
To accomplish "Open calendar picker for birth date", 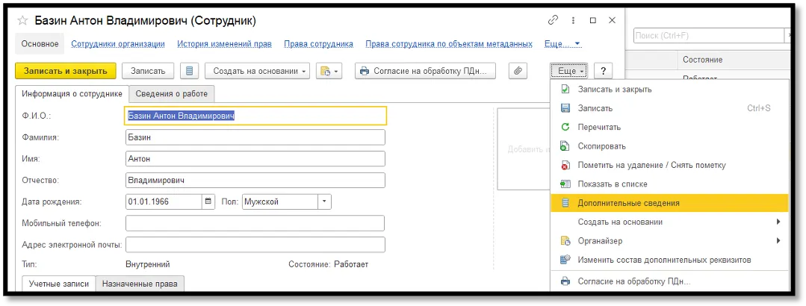I will click(x=208, y=202).
